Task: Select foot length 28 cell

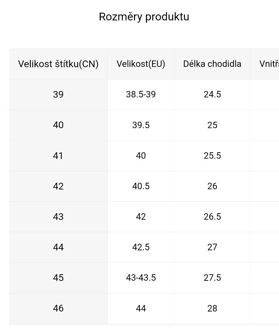Action: point(212,309)
